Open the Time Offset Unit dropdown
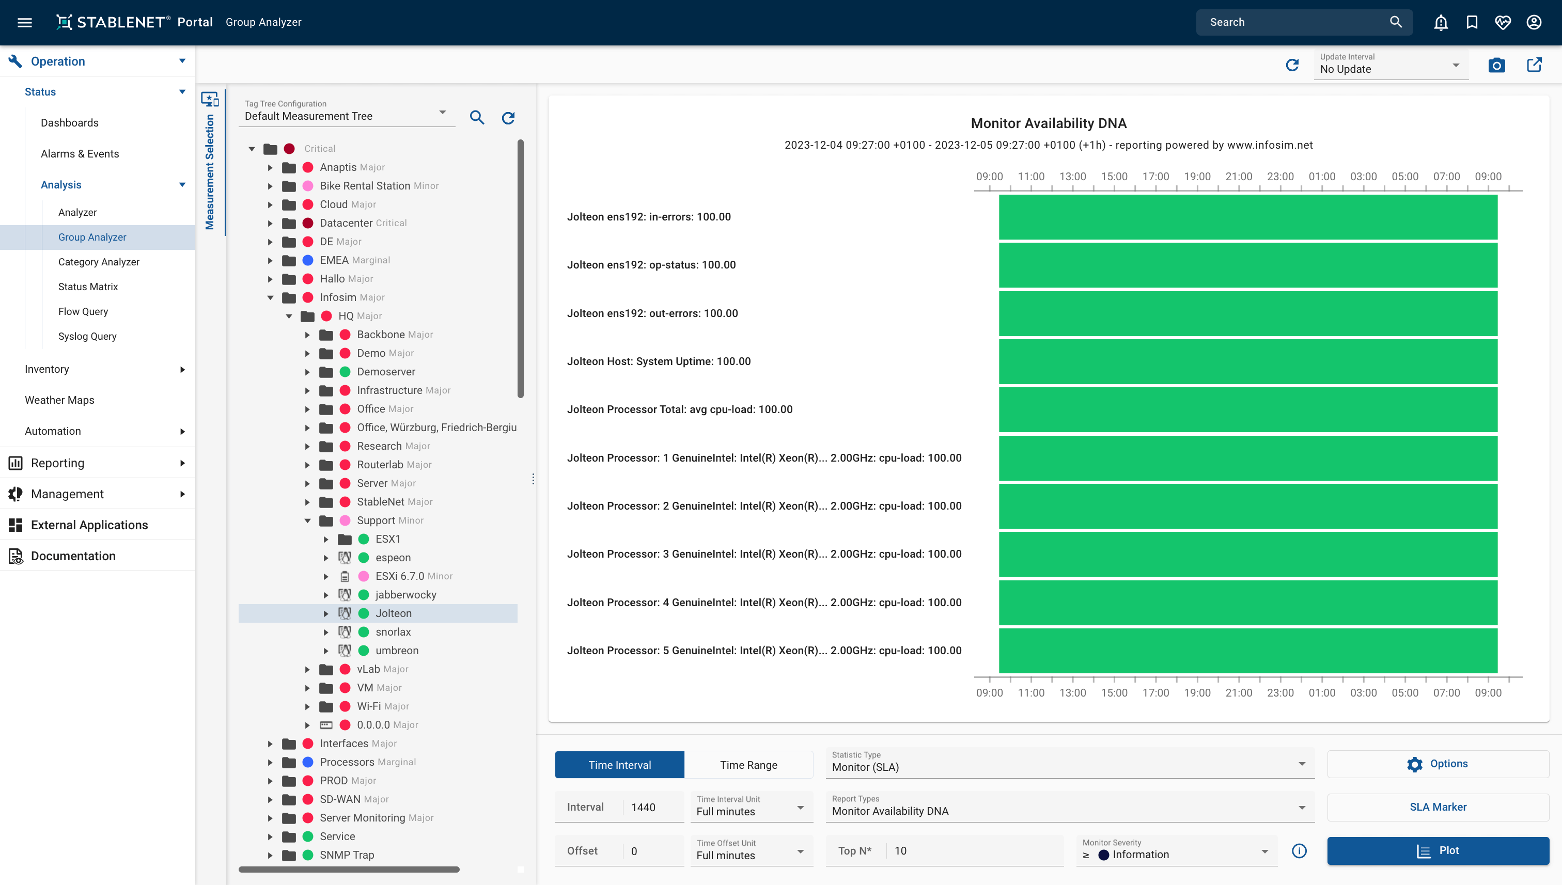The width and height of the screenshot is (1562, 885). (752, 850)
